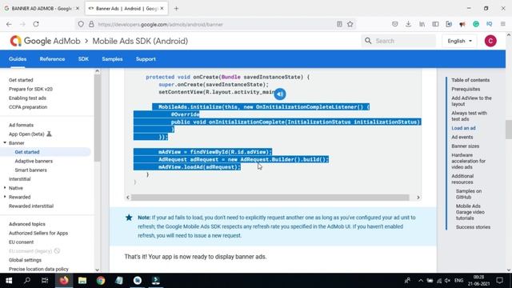Click the browser URL address bar

215,24
